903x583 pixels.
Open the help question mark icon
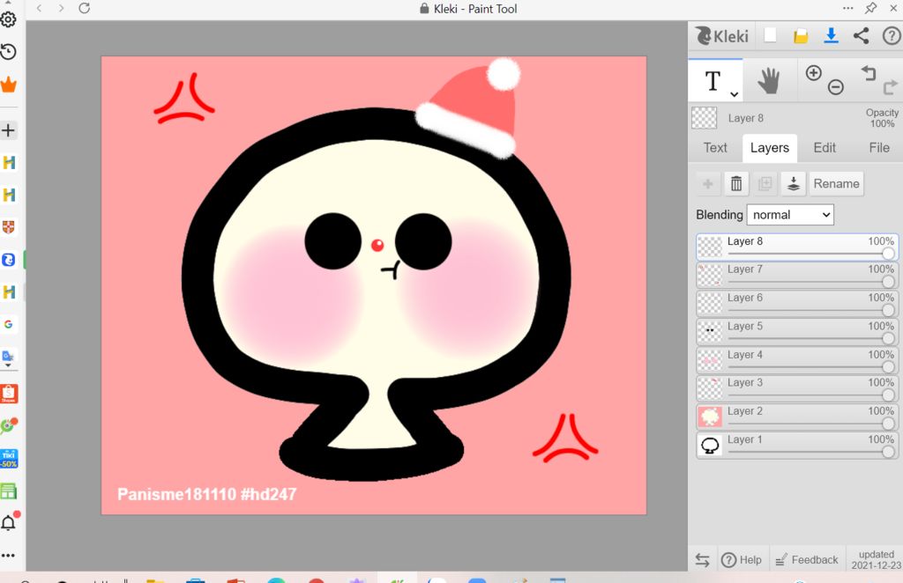click(891, 36)
